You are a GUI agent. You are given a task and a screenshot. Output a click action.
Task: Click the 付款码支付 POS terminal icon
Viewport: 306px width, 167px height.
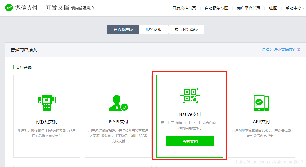(x=47, y=103)
